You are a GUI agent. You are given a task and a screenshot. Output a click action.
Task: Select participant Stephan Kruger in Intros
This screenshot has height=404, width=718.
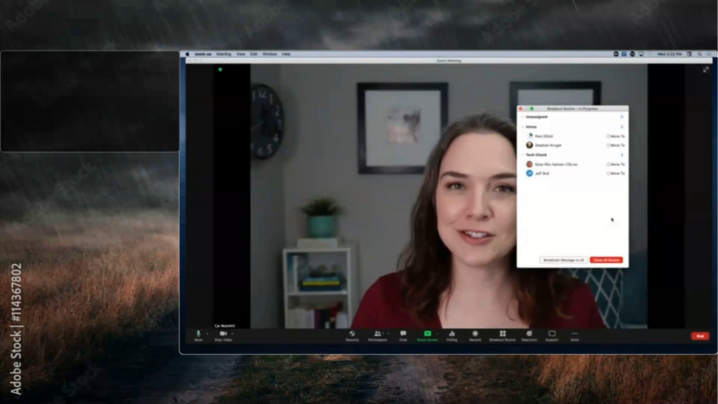coord(548,145)
